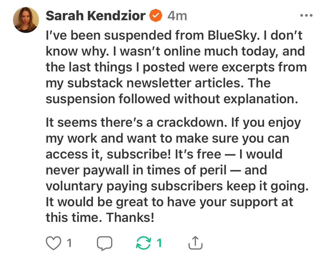Share the post via the upload arrow icon

coord(195,243)
